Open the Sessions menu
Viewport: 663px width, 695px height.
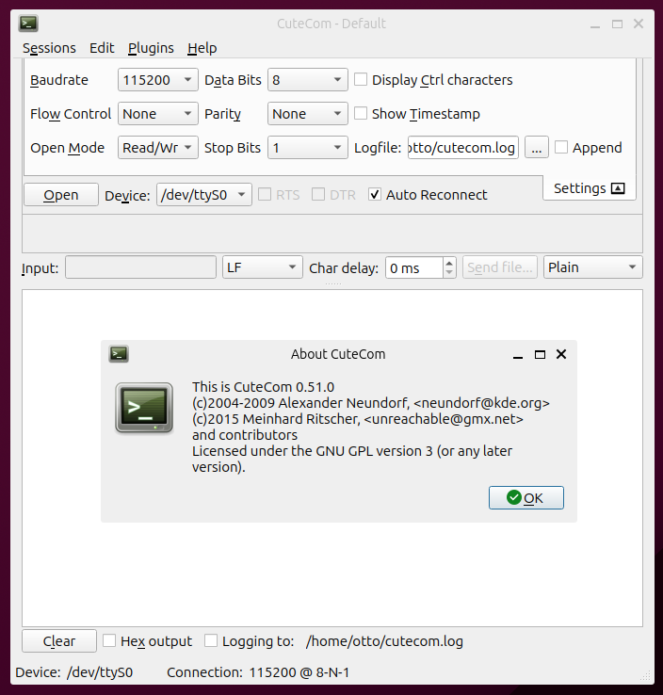coord(49,48)
